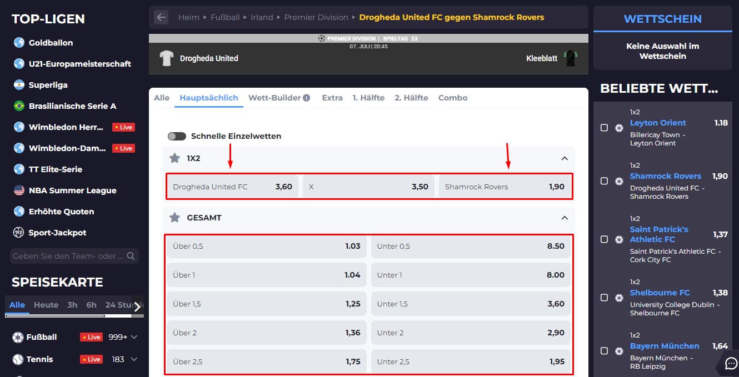Image resolution: width=739 pixels, height=377 pixels.
Task: Click the Argentina flag icon beside Superliga
Action: click(19, 85)
